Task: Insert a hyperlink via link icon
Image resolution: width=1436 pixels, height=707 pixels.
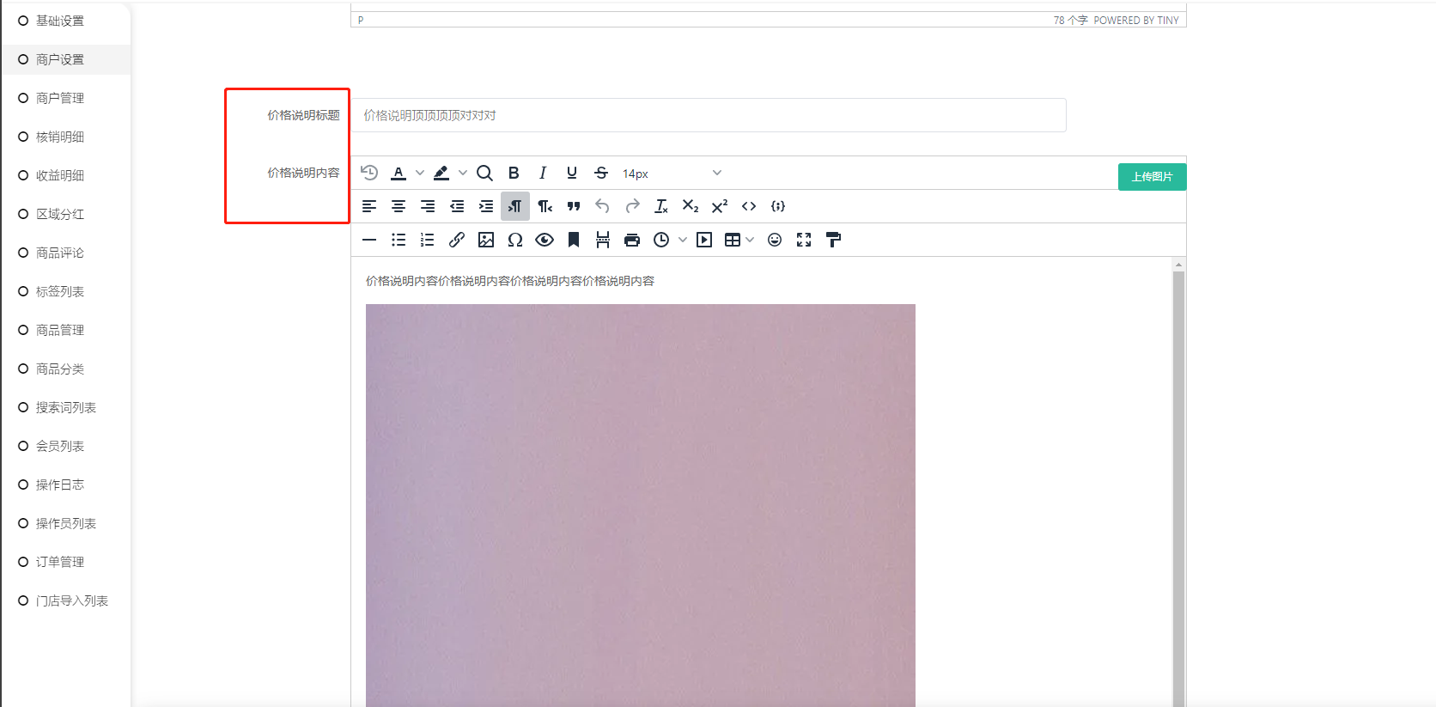Action: click(457, 240)
